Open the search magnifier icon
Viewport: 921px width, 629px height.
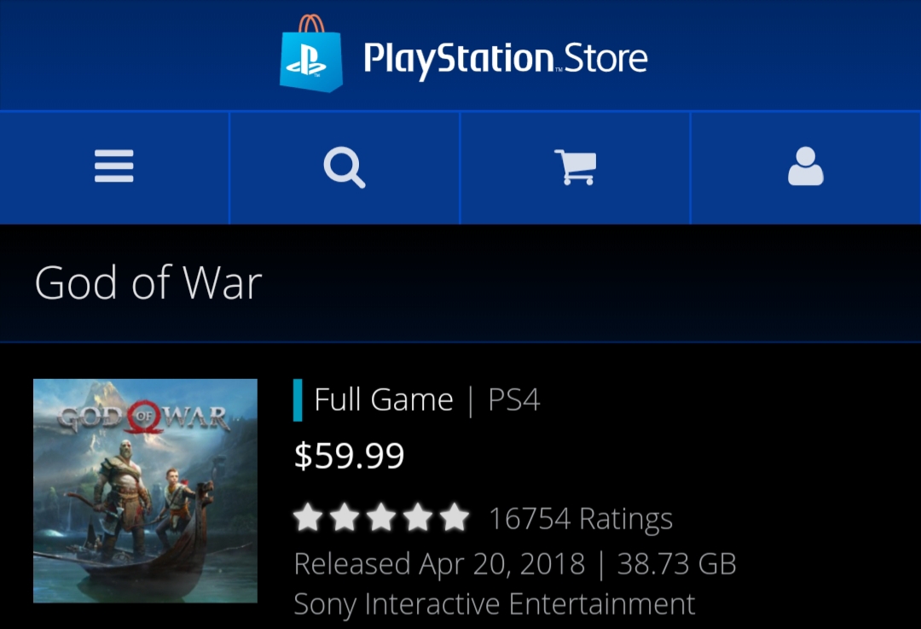[345, 167]
